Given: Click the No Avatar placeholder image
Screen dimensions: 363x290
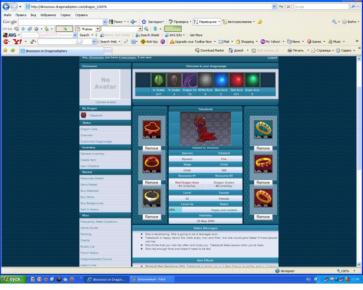Looking at the screenshot, I should (105, 84).
